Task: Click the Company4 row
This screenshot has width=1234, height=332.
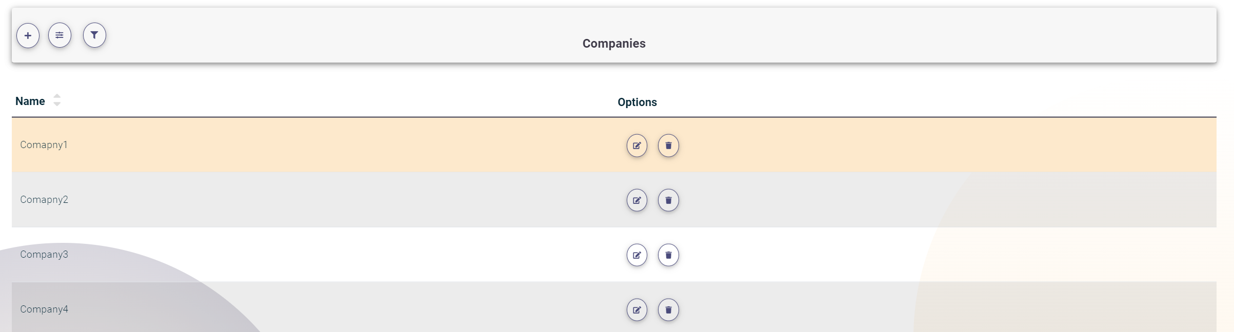Action: (x=308, y=309)
